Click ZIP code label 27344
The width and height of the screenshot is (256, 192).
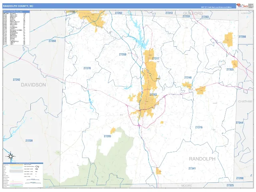pyautogui.click(x=239, y=123)
